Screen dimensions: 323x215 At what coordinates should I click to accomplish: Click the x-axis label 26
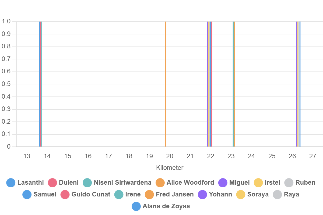292,156
